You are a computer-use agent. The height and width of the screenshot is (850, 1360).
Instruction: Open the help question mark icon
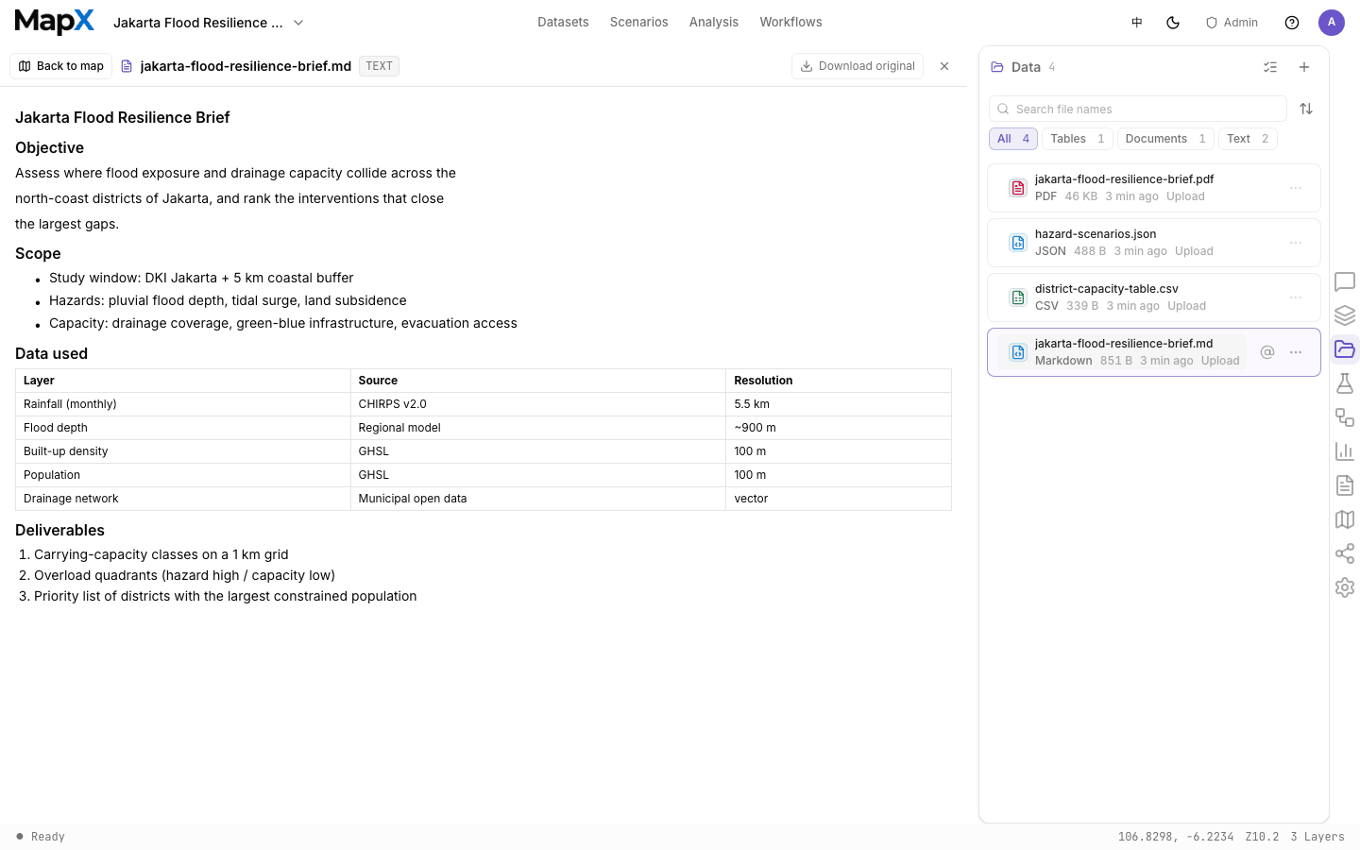[x=1292, y=23]
